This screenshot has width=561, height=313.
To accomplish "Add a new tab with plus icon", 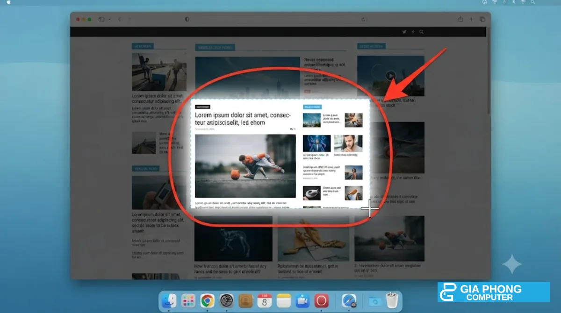I will [471, 19].
